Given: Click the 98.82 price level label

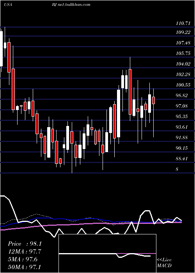Looking at the screenshot, I should point(182,96).
